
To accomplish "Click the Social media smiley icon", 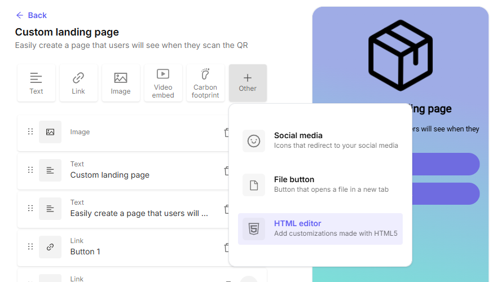I will [x=254, y=141].
